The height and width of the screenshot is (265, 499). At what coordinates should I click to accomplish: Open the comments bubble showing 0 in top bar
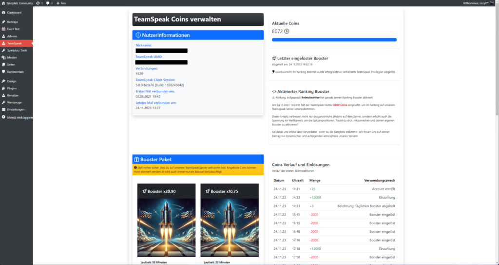[48, 3]
